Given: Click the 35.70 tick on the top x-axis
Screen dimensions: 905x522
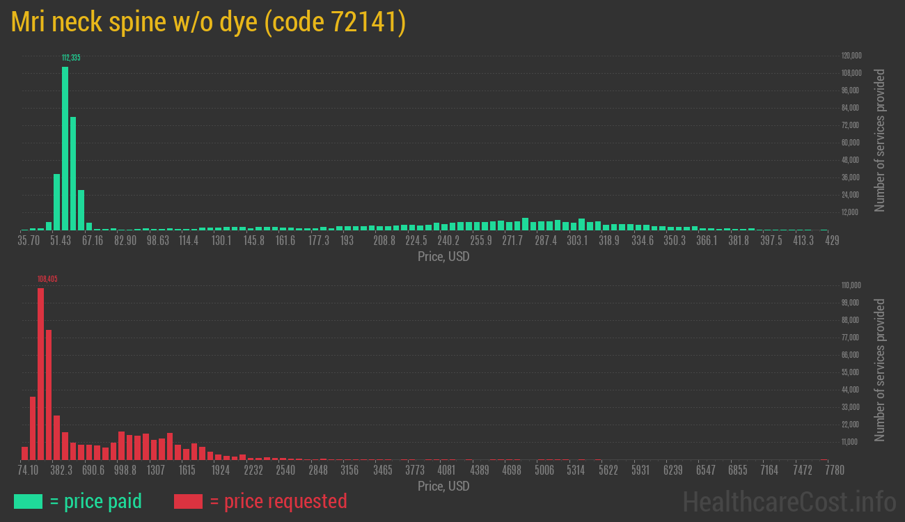Looking at the screenshot, I should (29, 241).
